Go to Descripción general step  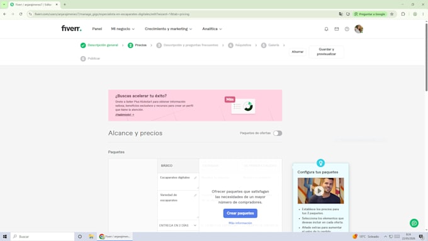coord(99,45)
